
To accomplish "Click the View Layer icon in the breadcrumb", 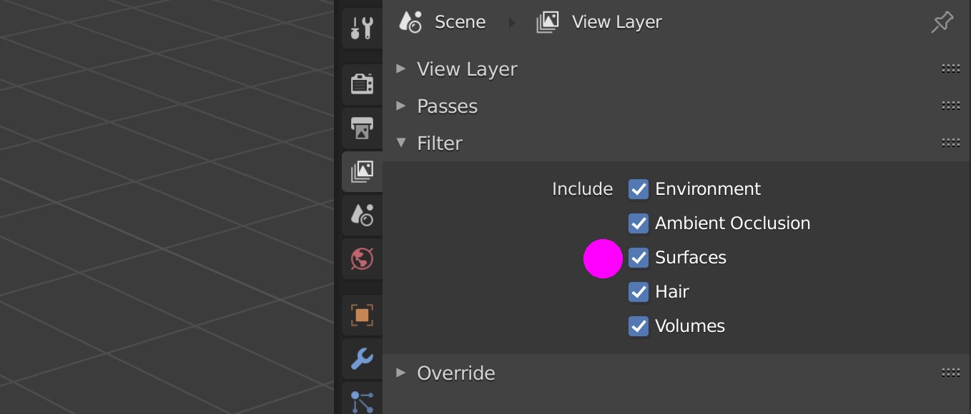I will (547, 21).
